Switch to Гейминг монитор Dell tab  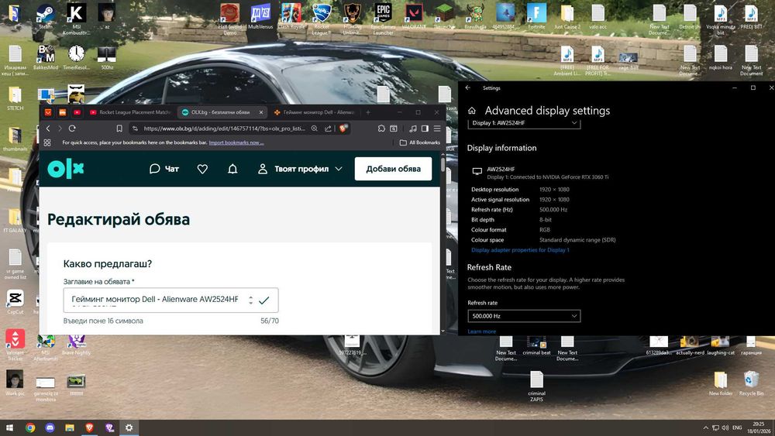[x=315, y=112]
